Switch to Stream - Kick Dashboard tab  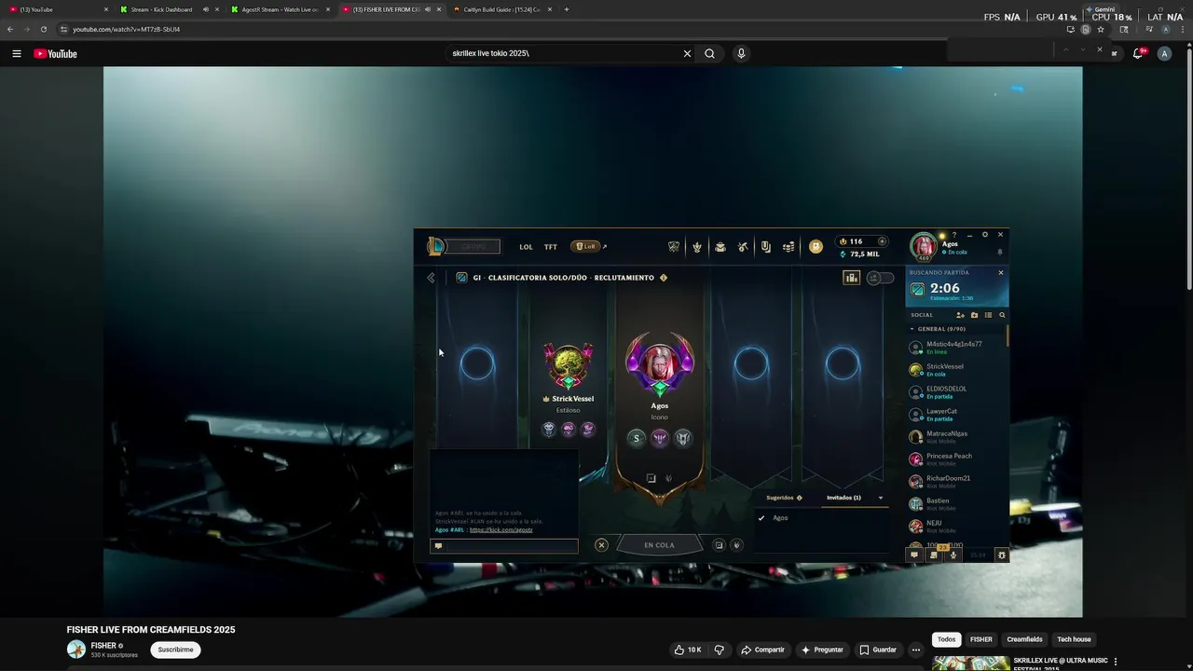click(x=168, y=9)
